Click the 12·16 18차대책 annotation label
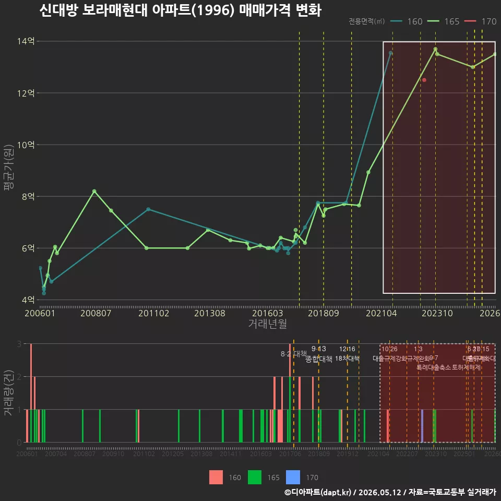 coord(348,354)
